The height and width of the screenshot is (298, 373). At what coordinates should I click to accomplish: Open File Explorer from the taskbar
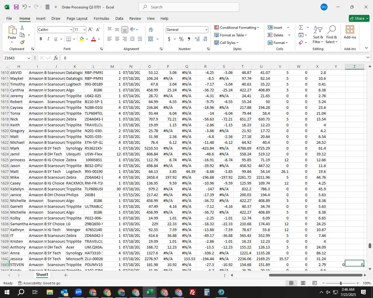click(50, 292)
